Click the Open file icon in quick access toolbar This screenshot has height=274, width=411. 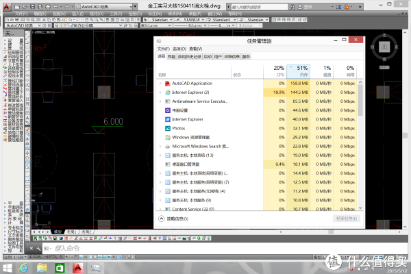(x=25, y=7)
